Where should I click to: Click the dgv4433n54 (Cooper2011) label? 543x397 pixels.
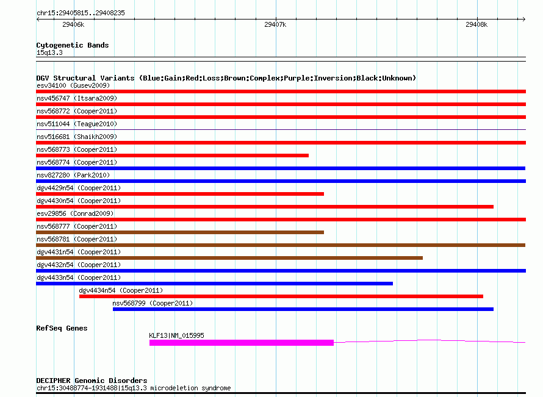point(79,277)
